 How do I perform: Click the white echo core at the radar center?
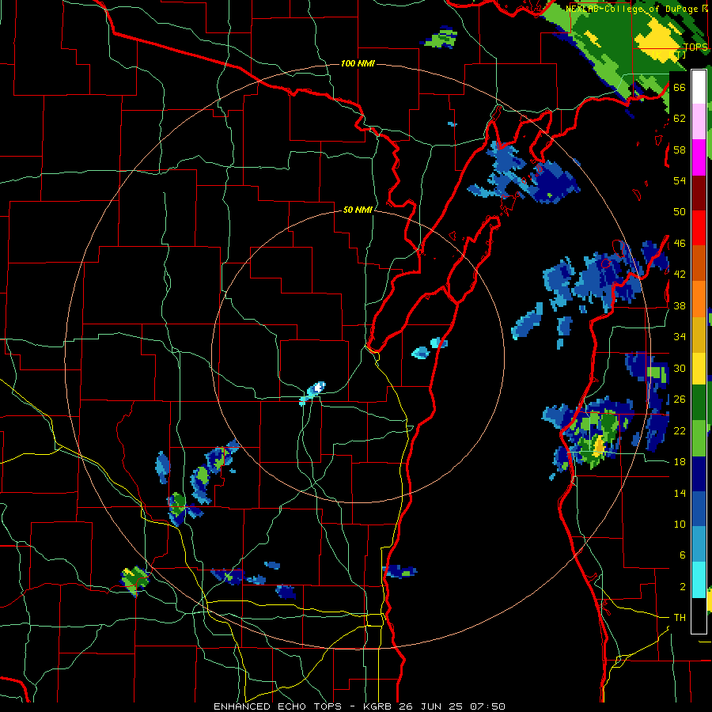[x=318, y=388]
